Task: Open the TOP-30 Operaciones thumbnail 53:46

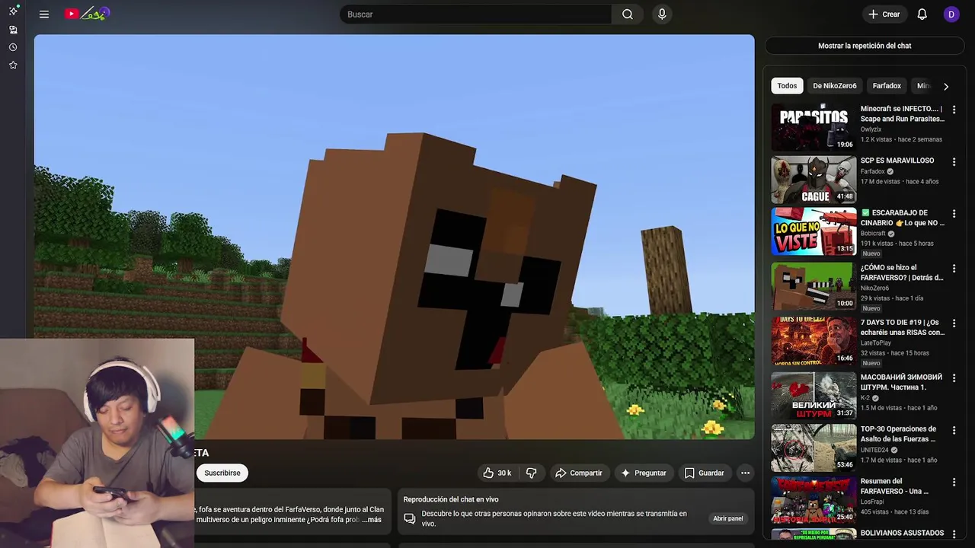Action: pos(814,448)
